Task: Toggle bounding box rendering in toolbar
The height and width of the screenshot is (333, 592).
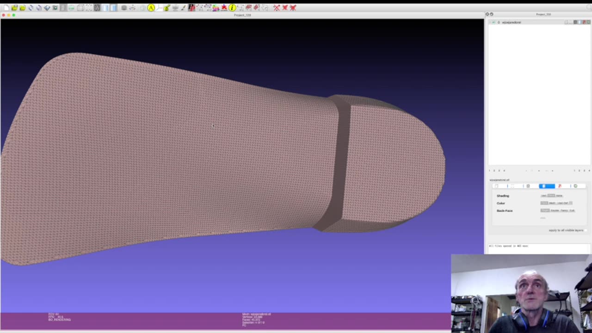Action: 80,7
